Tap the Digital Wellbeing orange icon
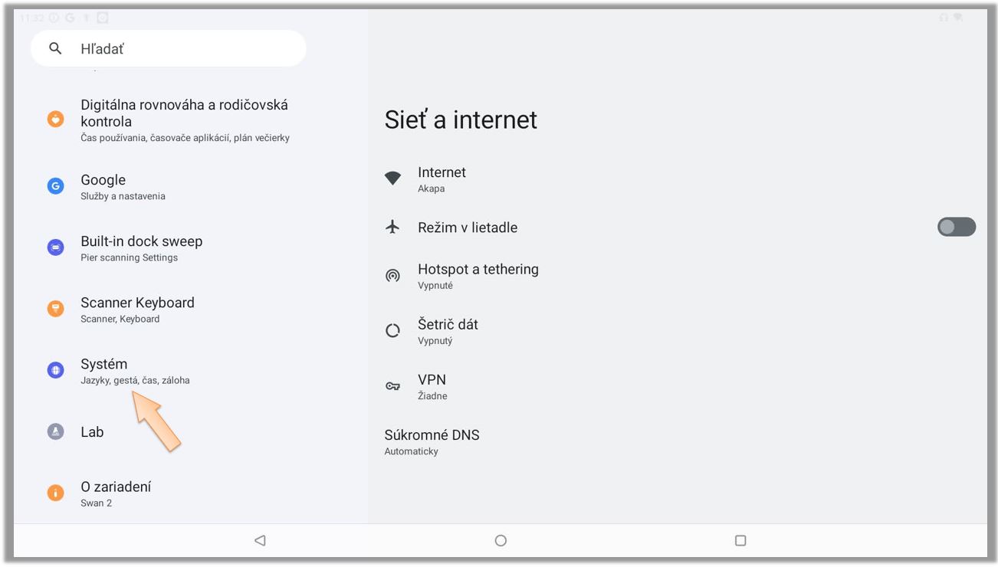The image size is (998, 567). tap(55, 120)
